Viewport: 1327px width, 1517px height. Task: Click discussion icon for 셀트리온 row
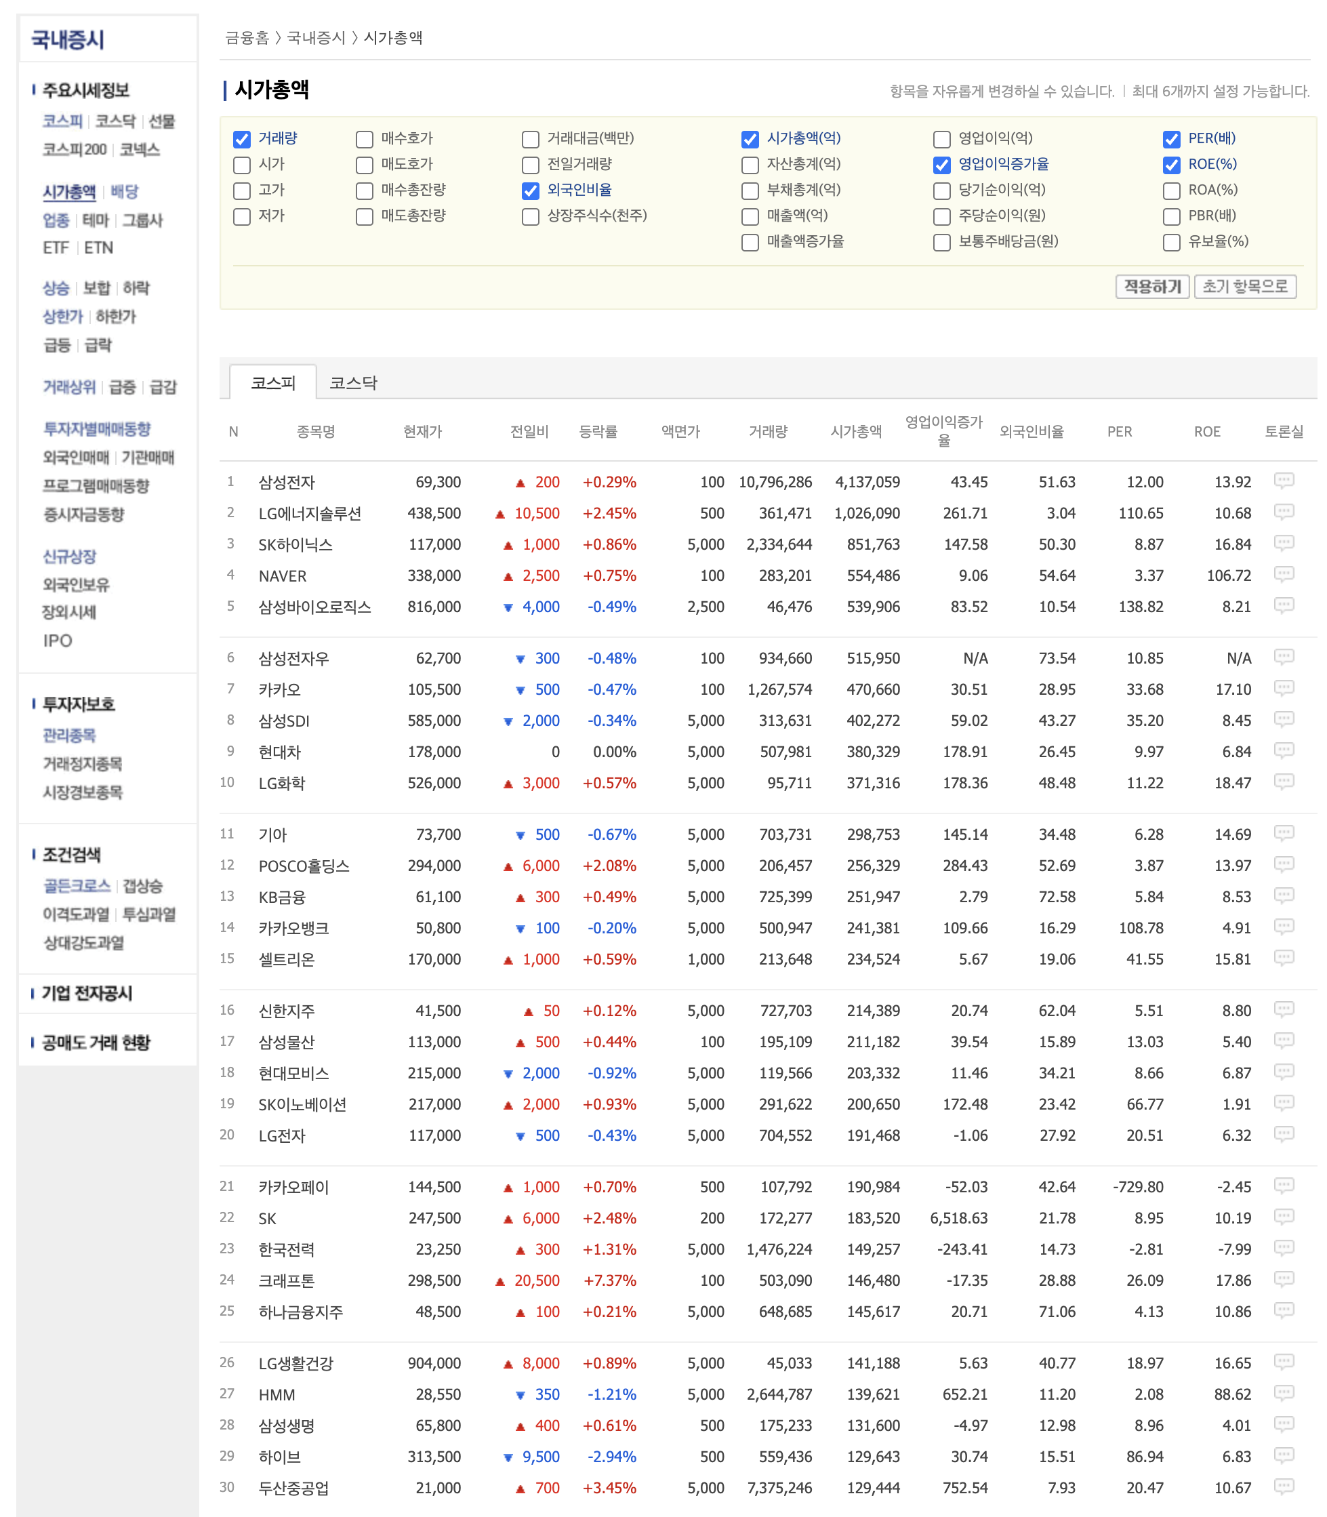coord(1284,958)
